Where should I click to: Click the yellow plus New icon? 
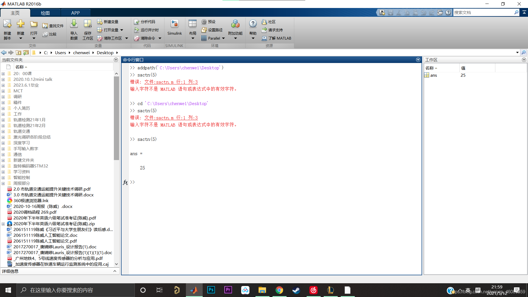point(21,24)
